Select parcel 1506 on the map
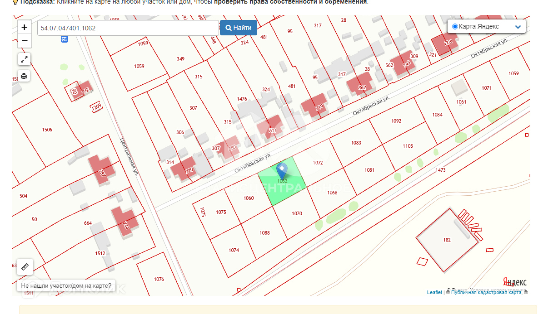553x314 pixels. pos(47,130)
